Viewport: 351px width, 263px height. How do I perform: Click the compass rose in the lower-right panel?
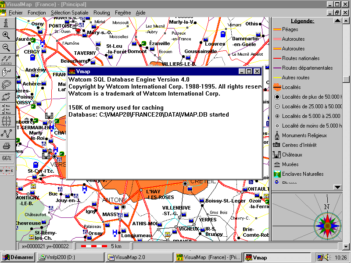327,226
